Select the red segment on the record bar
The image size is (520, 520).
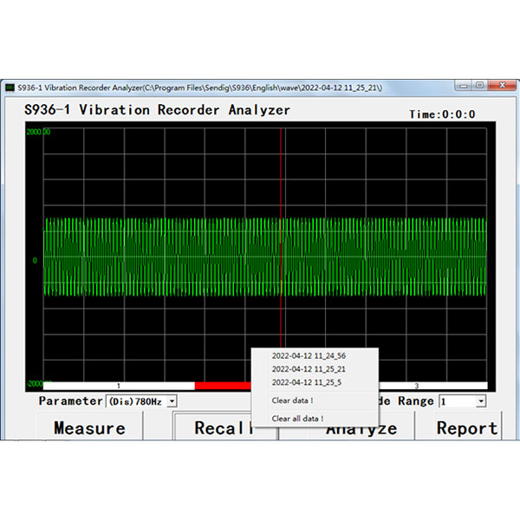click(221, 386)
